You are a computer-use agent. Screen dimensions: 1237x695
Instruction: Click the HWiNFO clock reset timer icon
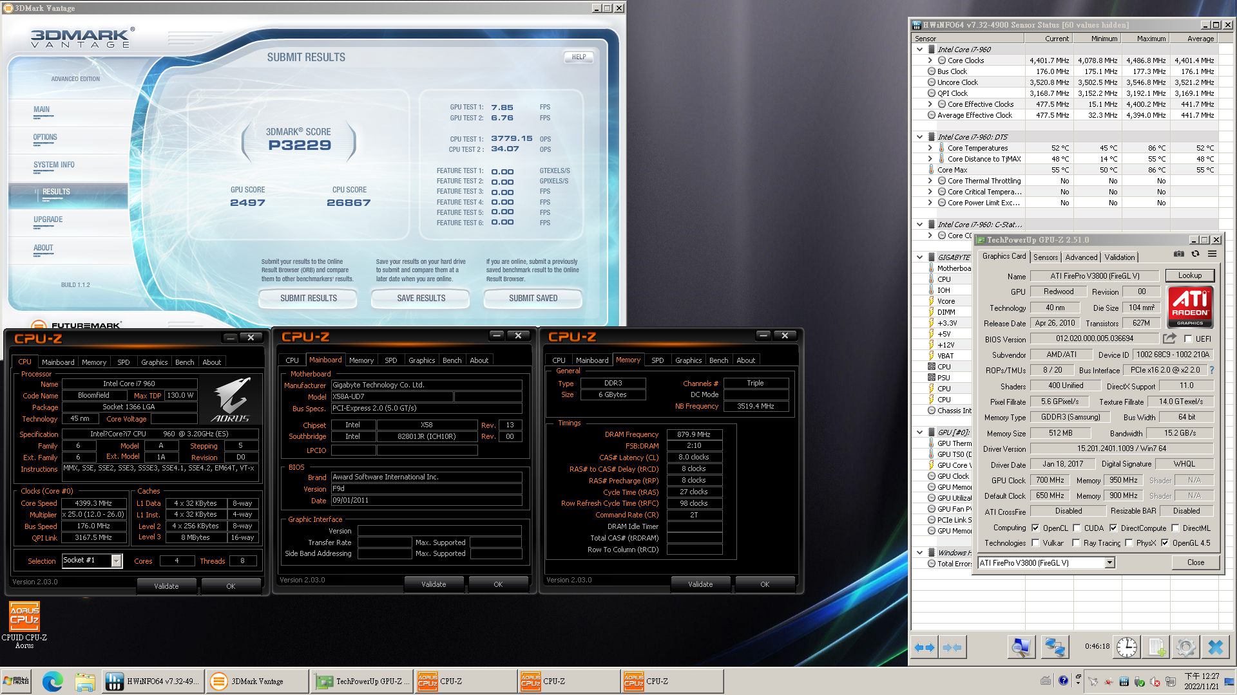[1126, 647]
